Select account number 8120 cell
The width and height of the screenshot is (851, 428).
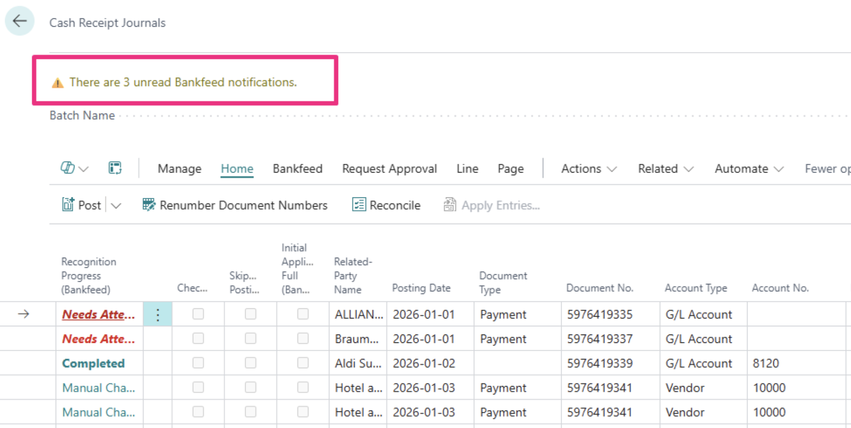tap(796, 363)
